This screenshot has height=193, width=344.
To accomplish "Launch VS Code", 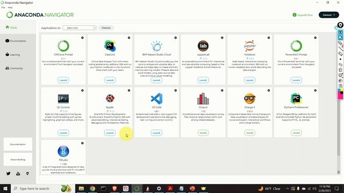I will pos(156,133).
